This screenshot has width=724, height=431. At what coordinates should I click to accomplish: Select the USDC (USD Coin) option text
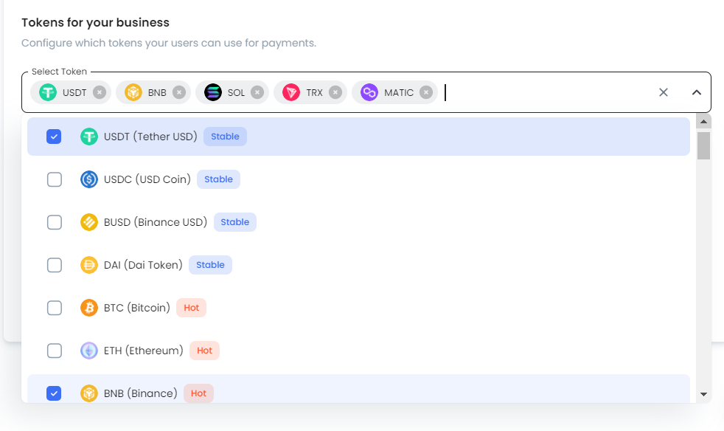click(147, 179)
